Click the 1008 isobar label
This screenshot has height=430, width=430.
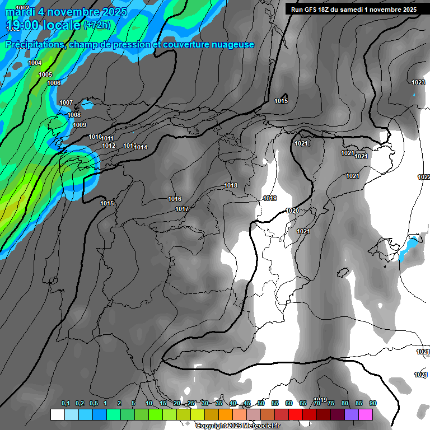[x=74, y=115]
